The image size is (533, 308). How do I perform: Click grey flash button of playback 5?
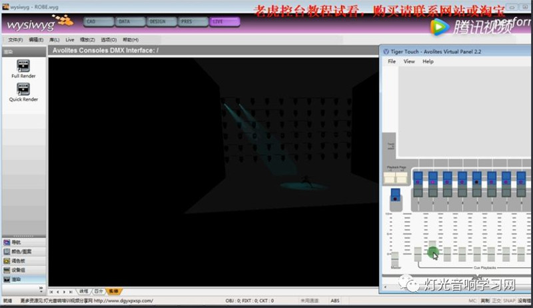[477, 191]
